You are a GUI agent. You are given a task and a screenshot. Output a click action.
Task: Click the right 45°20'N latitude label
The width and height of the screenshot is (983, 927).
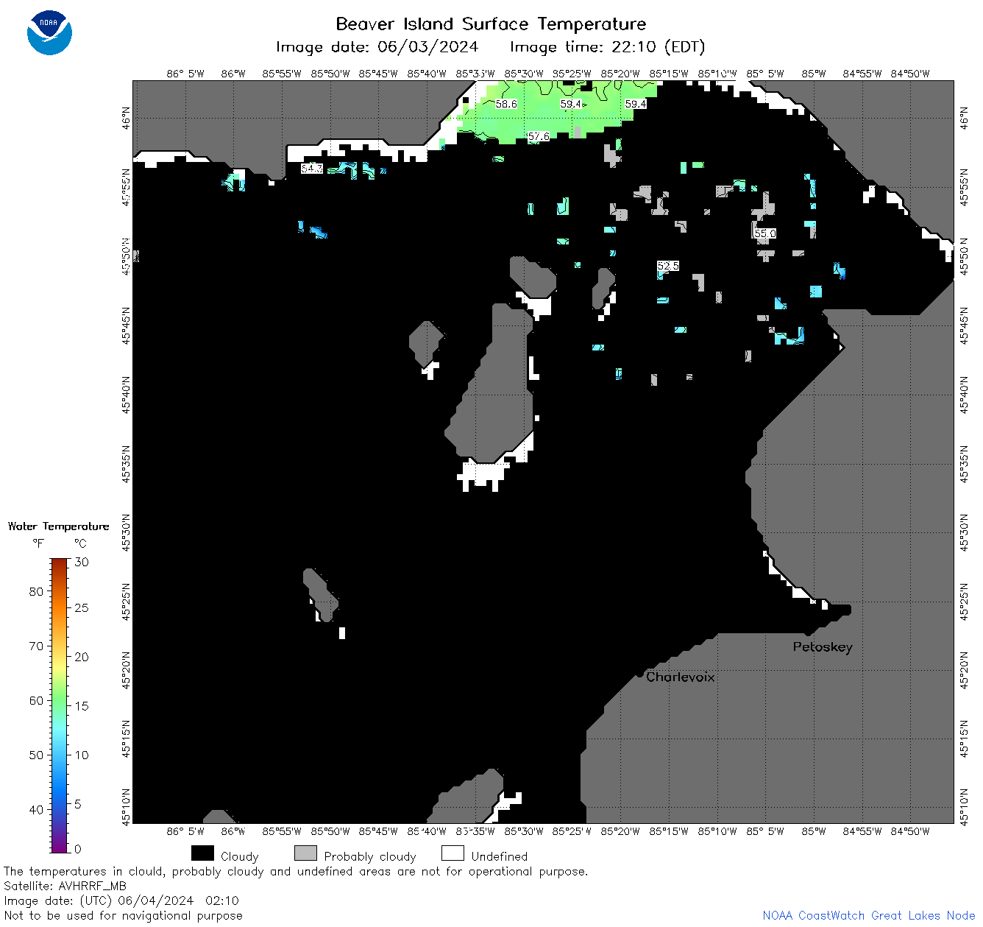[x=965, y=670]
